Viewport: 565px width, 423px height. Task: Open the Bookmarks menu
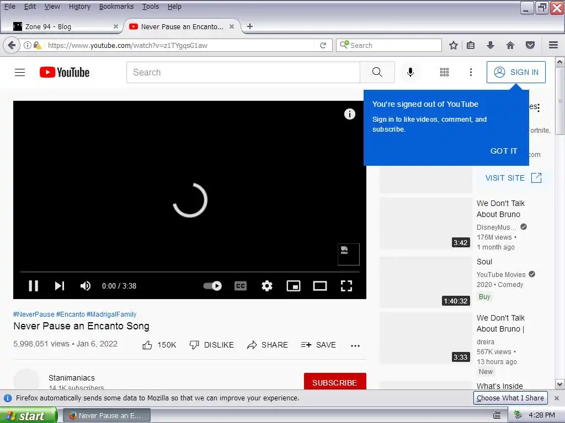click(116, 7)
